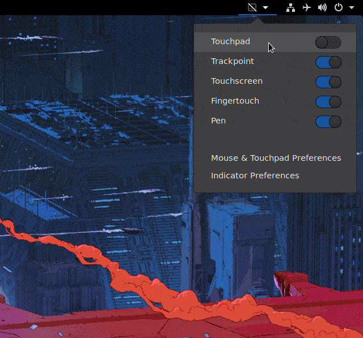The image size is (363, 338).
Task: Expand the touchpad indicator dropdown arrow
Action: (265, 7)
